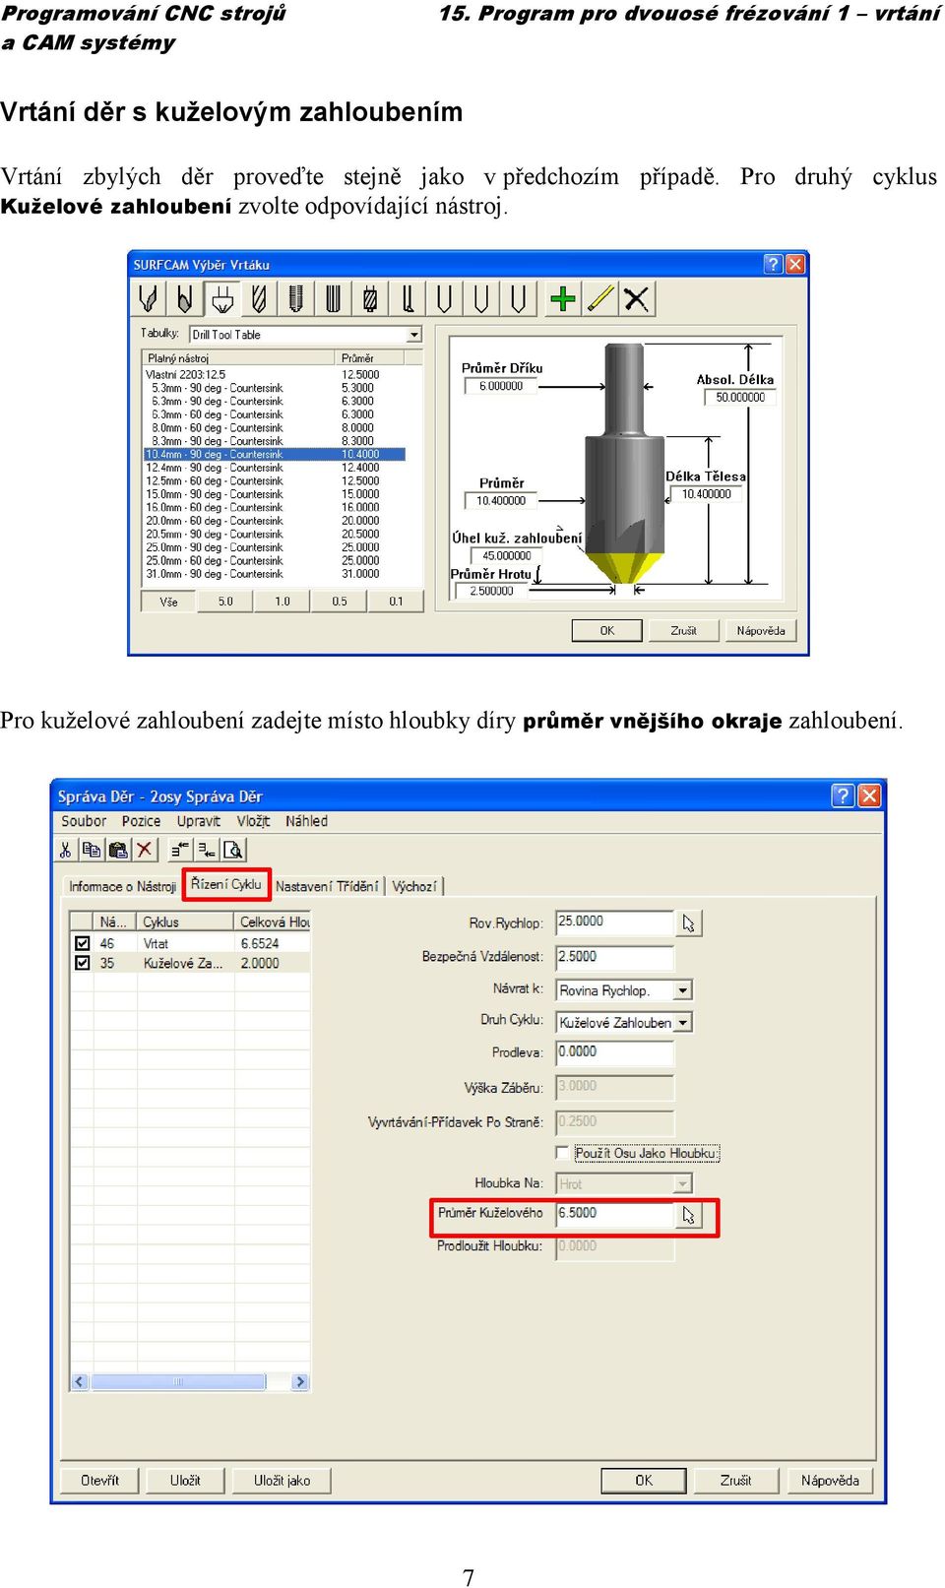945x1588 pixels.
Task: Open the Soubor menu
Action: 84,821
